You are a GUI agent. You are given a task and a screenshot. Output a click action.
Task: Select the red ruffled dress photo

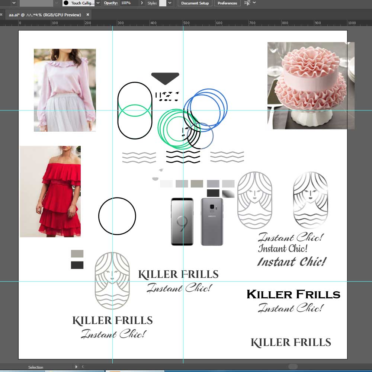click(x=50, y=192)
